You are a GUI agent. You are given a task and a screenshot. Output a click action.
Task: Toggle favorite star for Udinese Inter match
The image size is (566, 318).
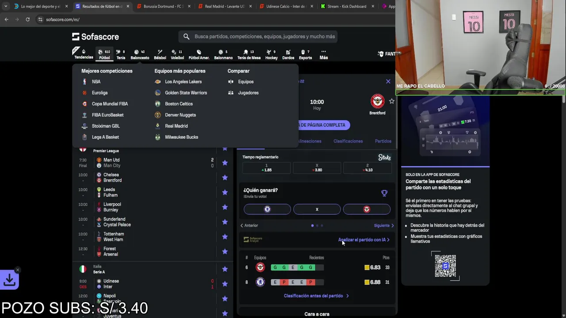pyautogui.click(x=225, y=284)
